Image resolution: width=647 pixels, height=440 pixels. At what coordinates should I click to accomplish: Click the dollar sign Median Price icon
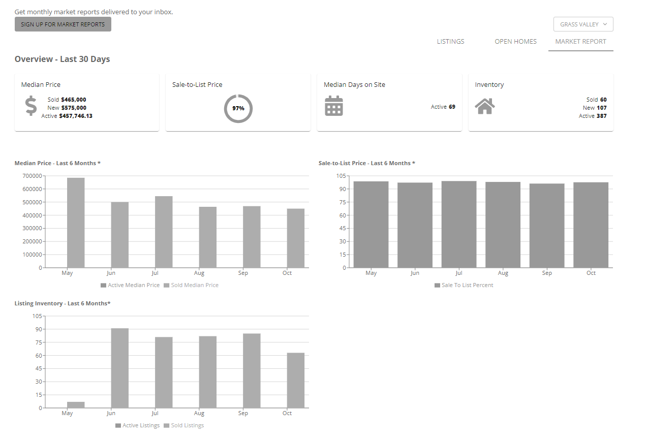(31, 106)
